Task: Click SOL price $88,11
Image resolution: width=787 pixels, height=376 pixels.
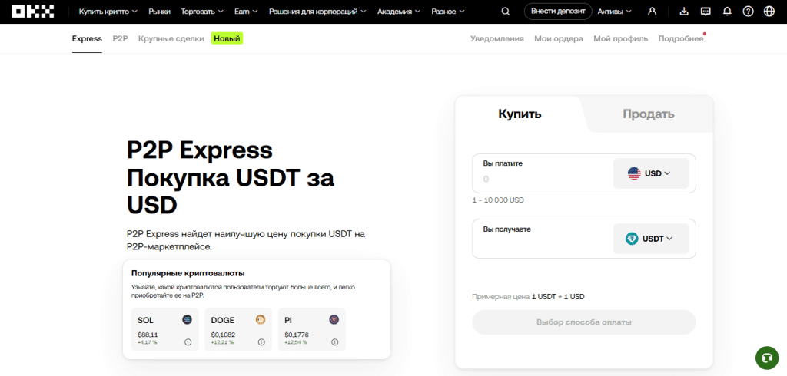Action: 148,335
